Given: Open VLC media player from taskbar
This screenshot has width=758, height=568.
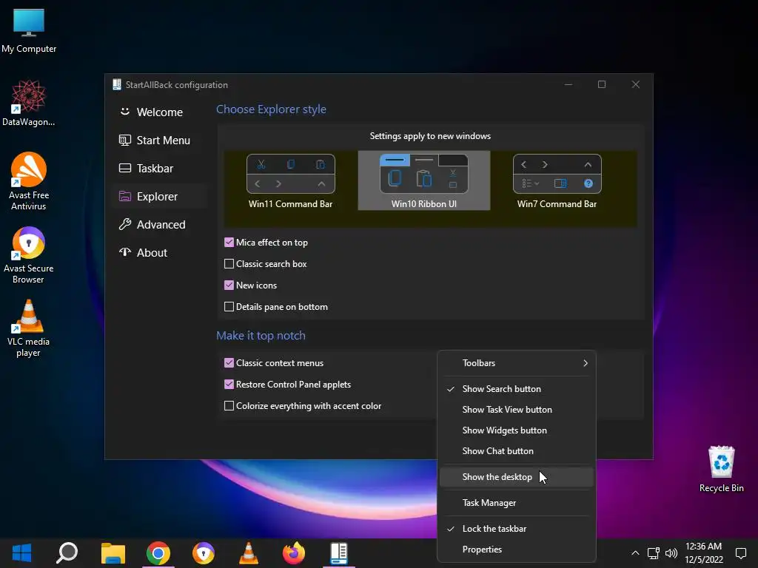Looking at the screenshot, I should [249, 553].
